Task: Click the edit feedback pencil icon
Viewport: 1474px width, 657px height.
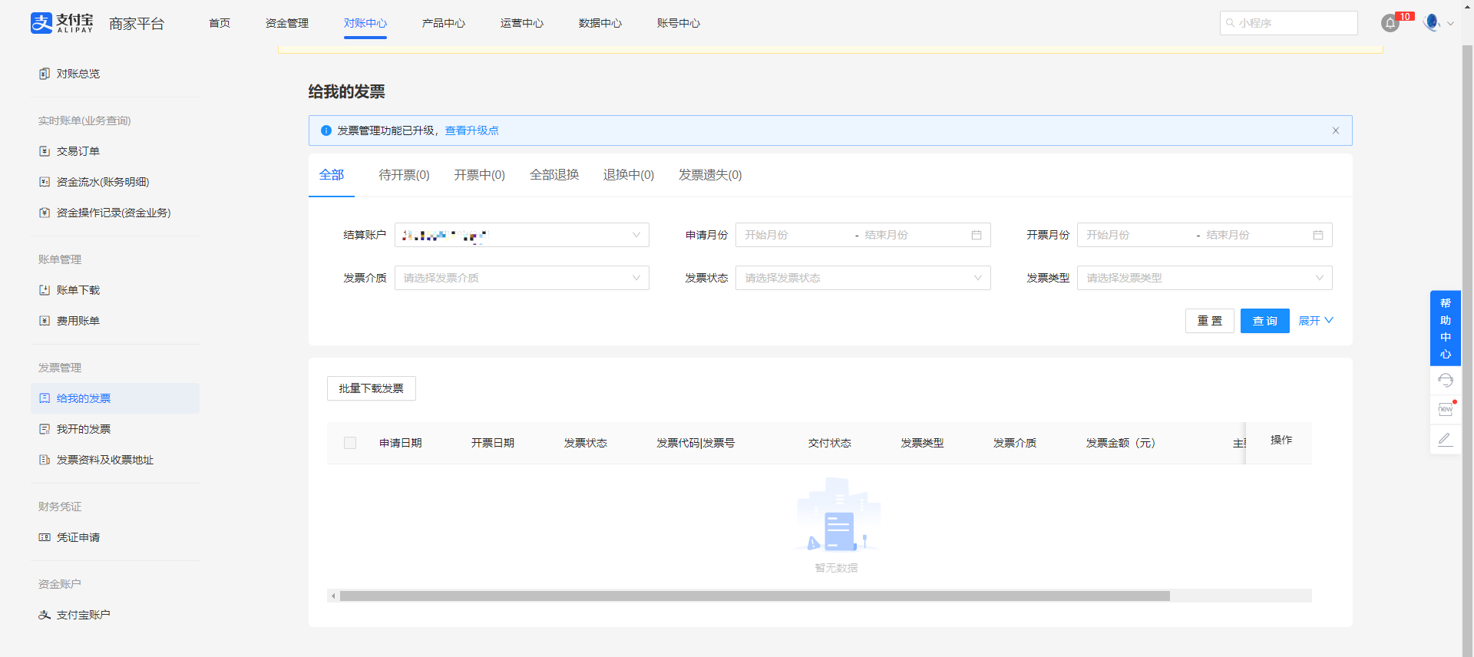Action: pyautogui.click(x=1445, y=439)
